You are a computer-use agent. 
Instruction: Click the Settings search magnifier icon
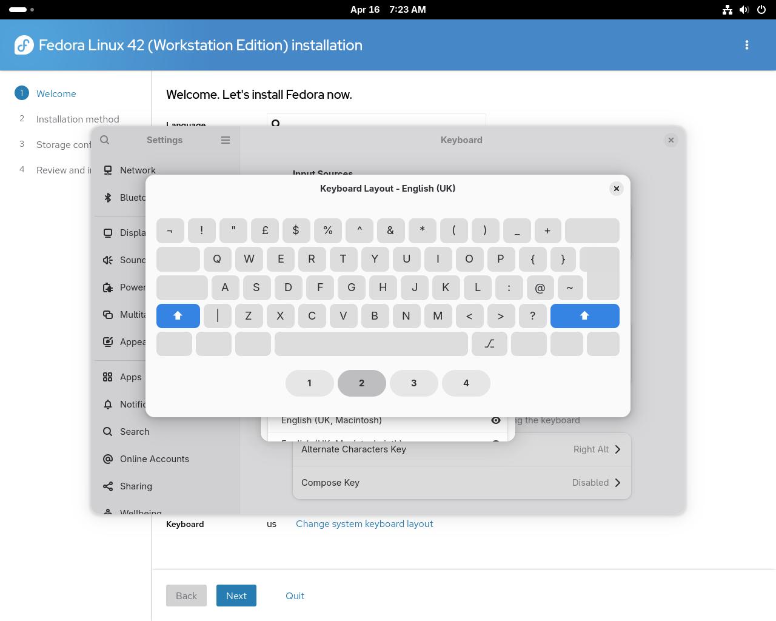point(105,140)
